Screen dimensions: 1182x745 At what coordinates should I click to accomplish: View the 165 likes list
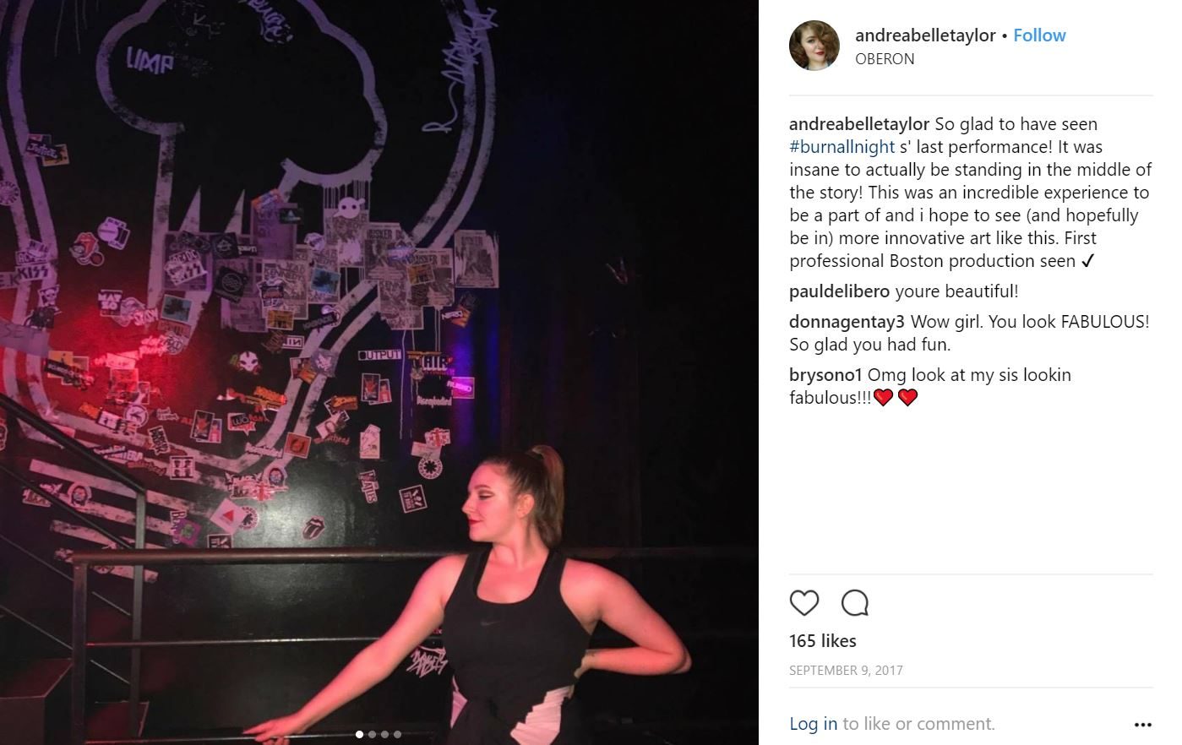[x=823, y=641]
